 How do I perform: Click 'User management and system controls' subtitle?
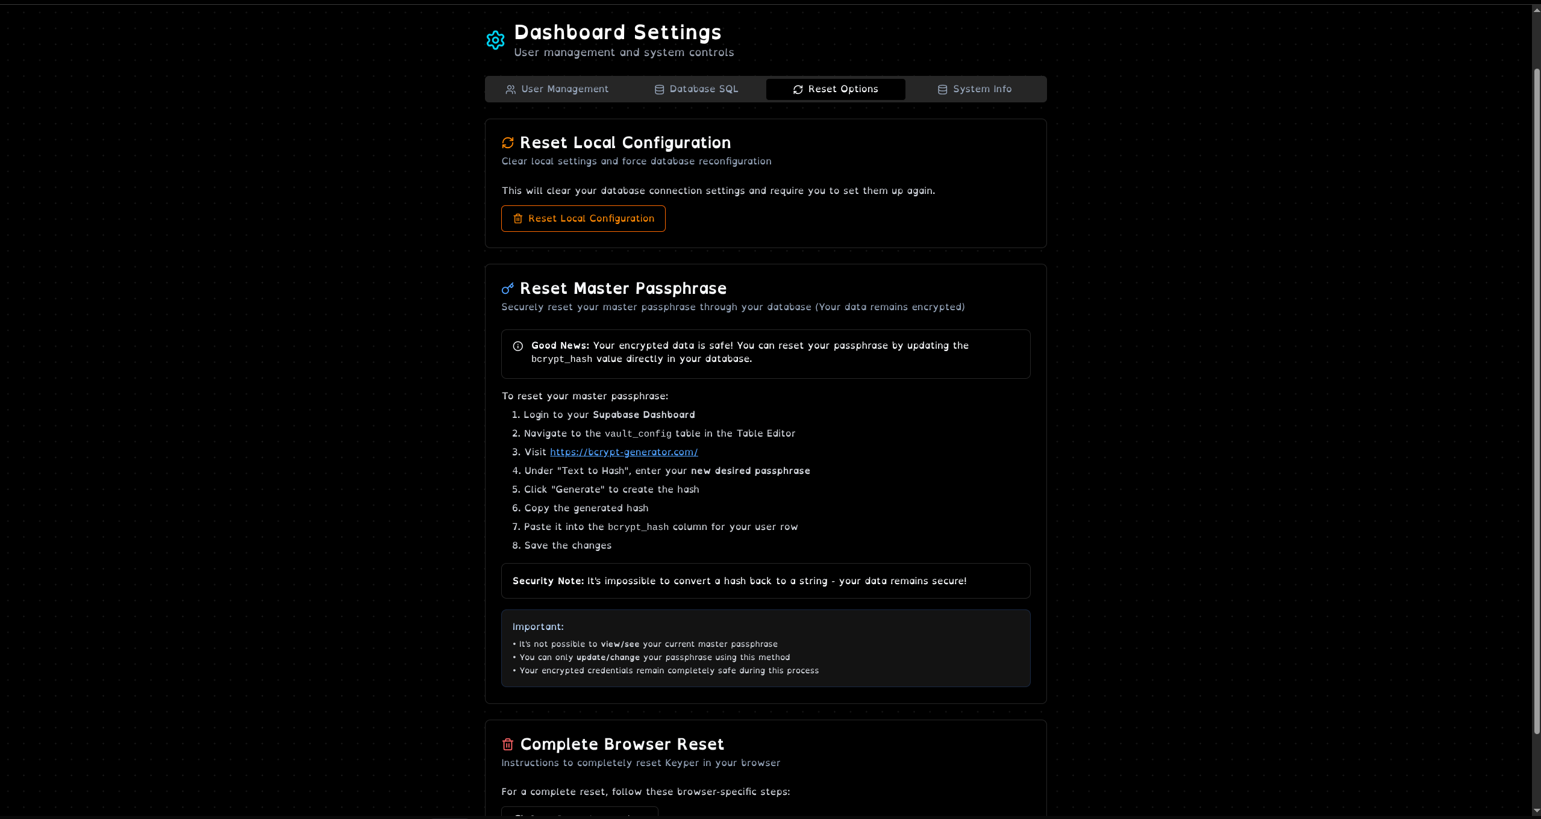coord(624,52)
